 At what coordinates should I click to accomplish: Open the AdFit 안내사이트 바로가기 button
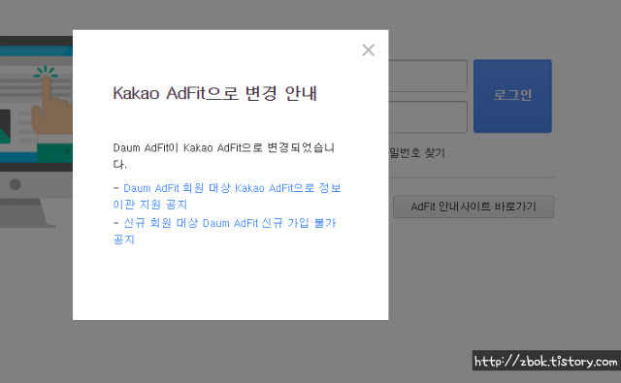click(x=474, y=207)
